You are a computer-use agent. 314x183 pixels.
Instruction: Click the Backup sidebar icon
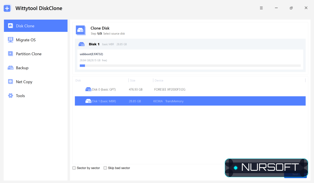coord(10,68)
